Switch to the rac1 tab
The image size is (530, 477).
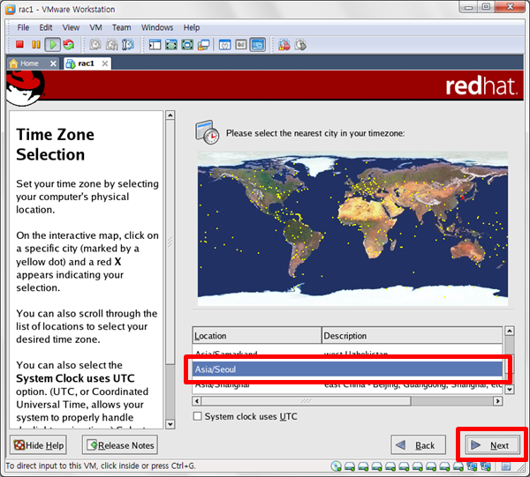86,63
